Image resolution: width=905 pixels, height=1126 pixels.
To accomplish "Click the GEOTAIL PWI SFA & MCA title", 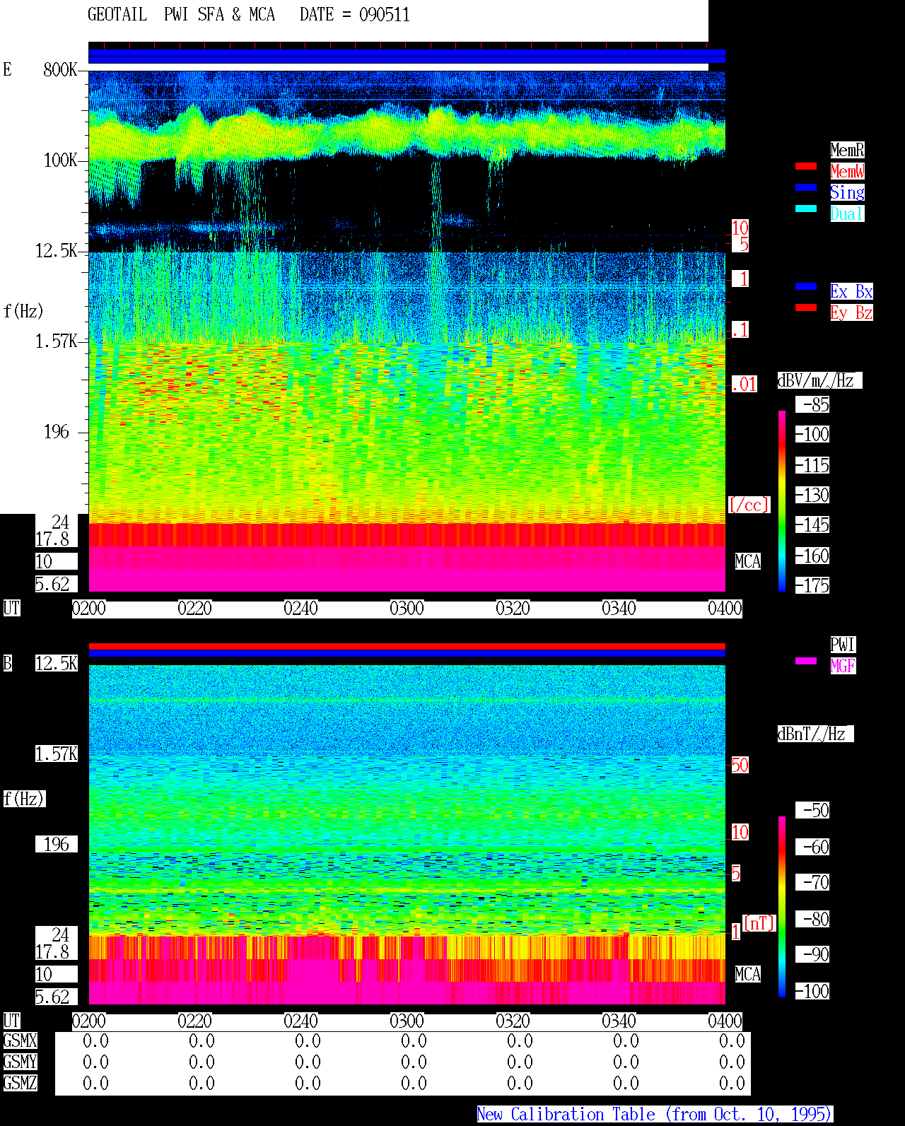I will pos(181,15).
